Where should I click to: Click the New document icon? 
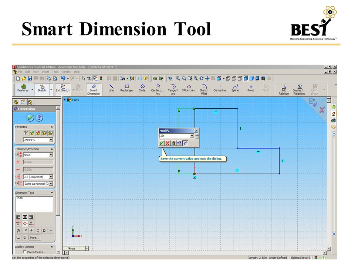tap(18, 78)
